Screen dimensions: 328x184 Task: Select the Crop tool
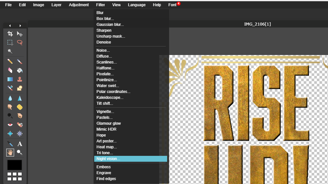[10, 34]
